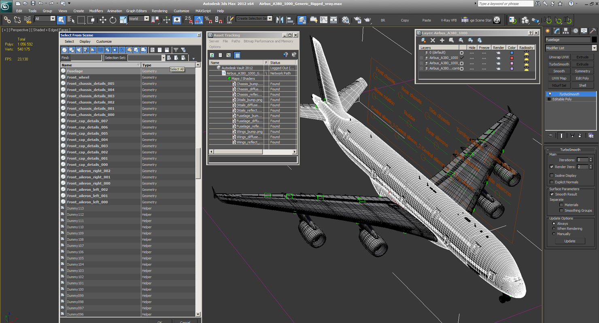The height and width of the screenshot is (323, 599).
Task: Toggle Render Iters checkbox
Action: pos(552,167)
